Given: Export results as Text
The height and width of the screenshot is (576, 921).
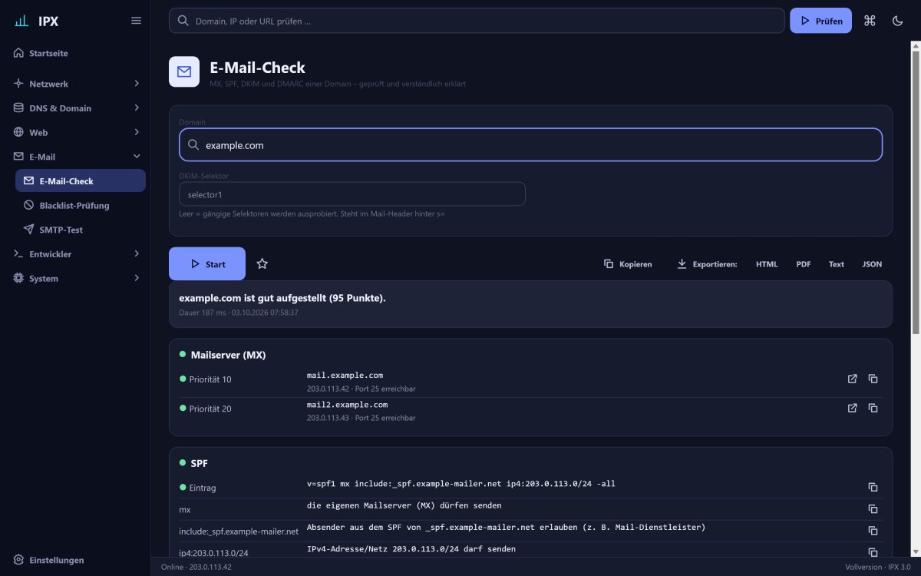Looking at the screenshot, I should coord(836,264).
